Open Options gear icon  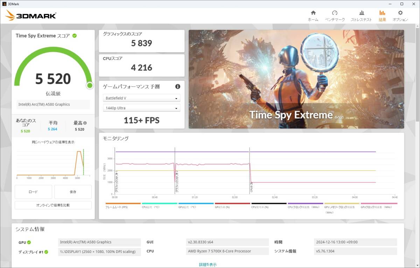400,13
